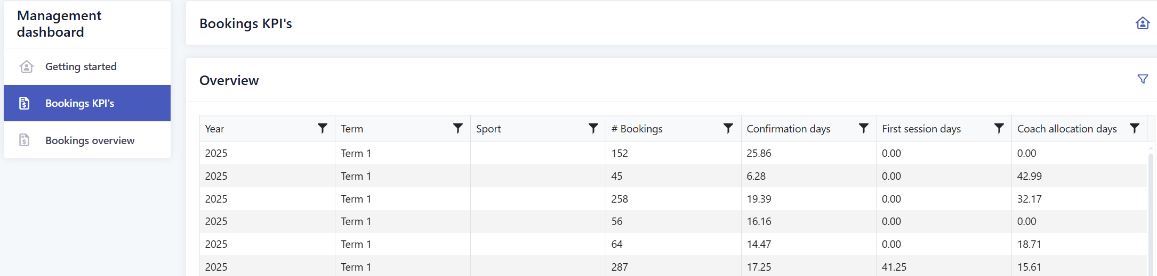Click coach allocation value 32.17
The image size is (1157, 276).
1030,199
